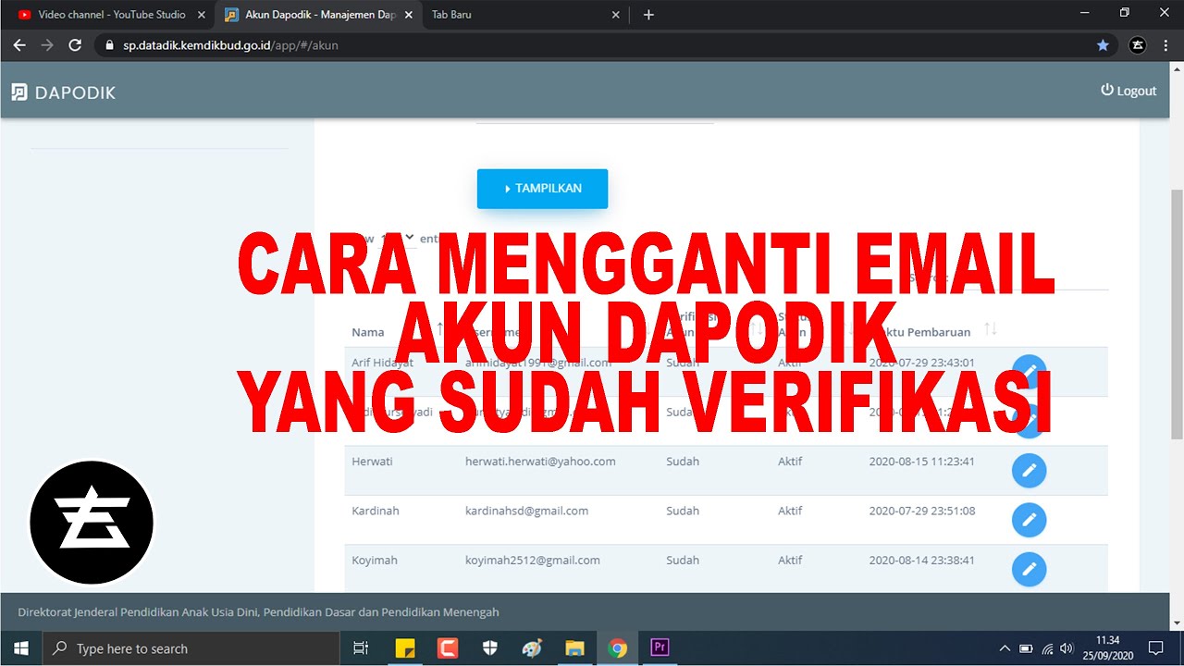Close the YouTube Studio tab

[202, 15]
